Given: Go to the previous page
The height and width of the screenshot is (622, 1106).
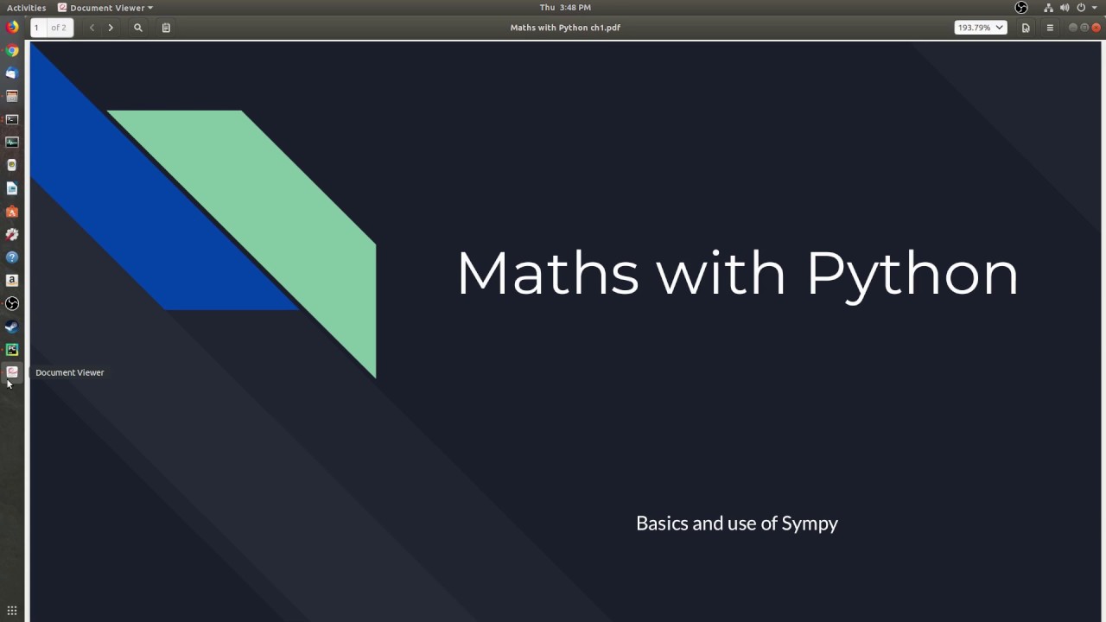Looking at the screenshot, I should [x=92, y=28].
